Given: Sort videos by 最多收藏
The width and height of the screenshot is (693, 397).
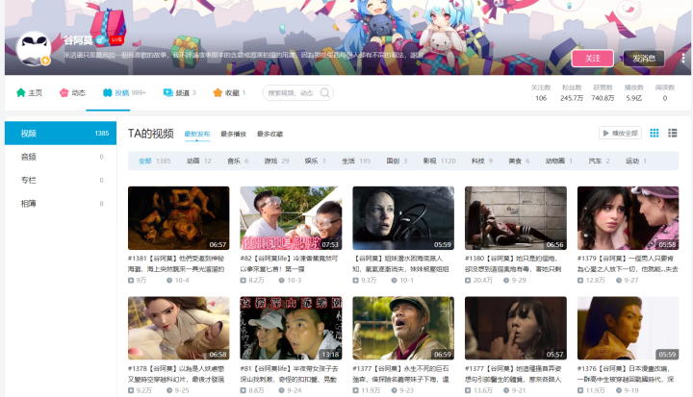Looking at the screenshot, I should (269, 134).
